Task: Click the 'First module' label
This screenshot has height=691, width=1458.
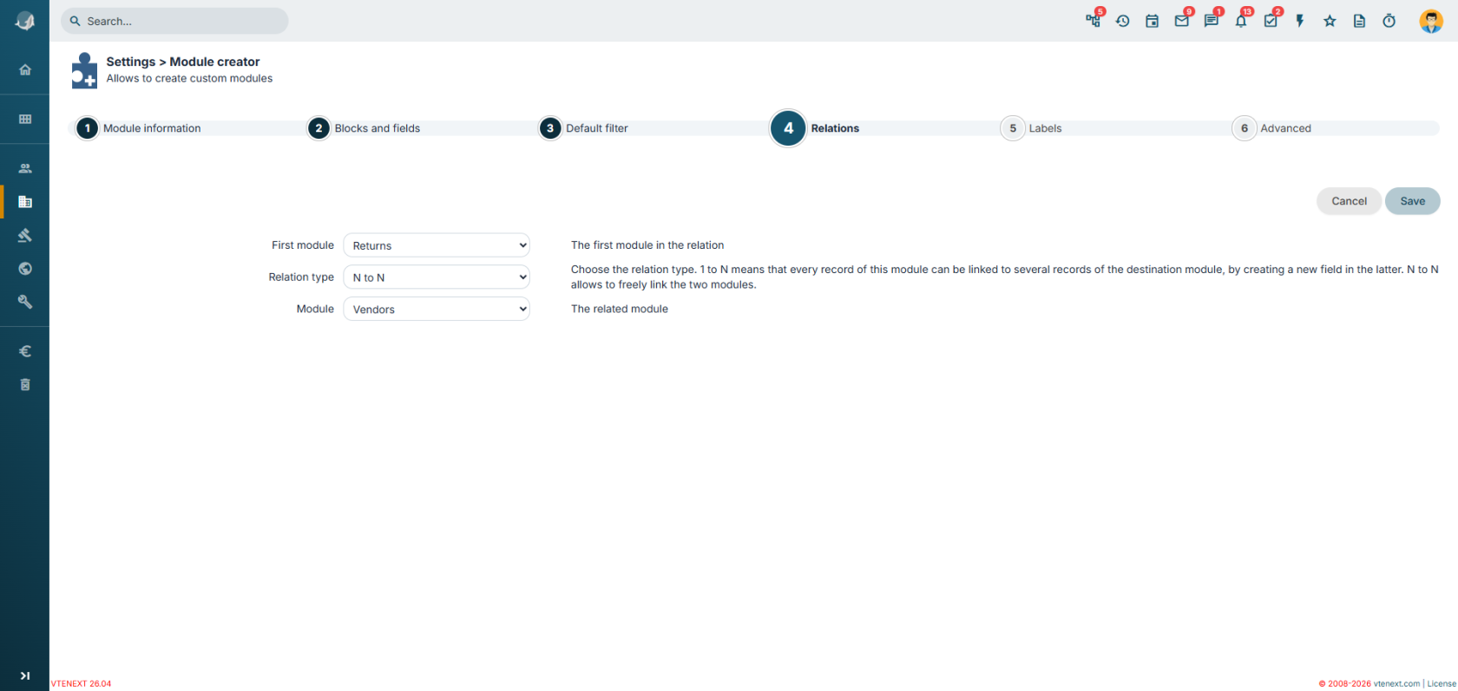Action: (303, 245)
